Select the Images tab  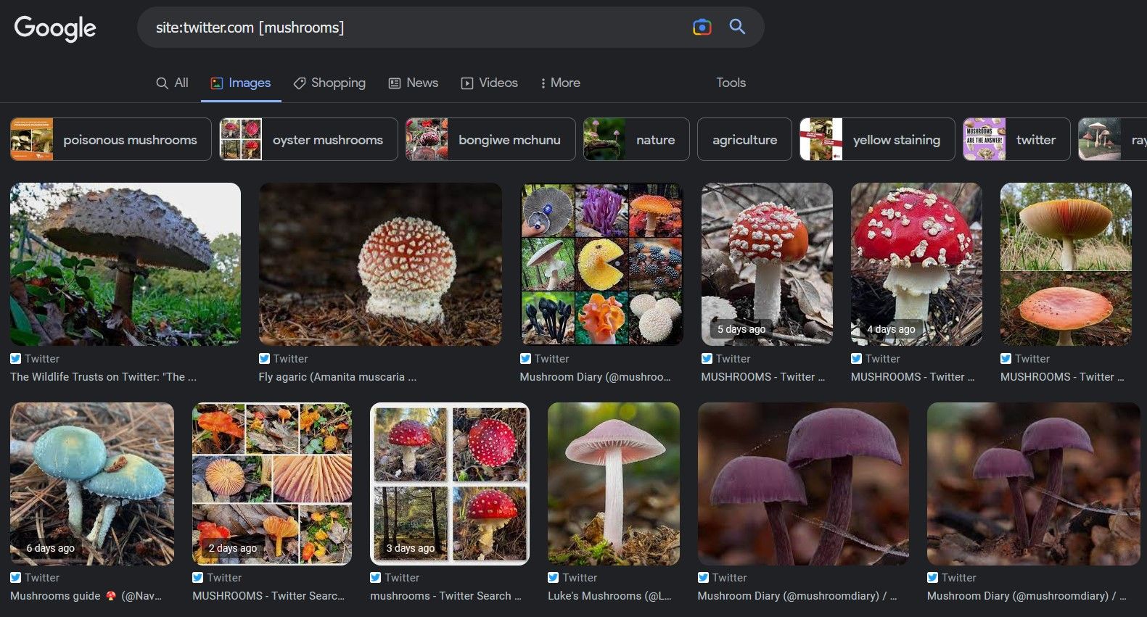[241, 83]
